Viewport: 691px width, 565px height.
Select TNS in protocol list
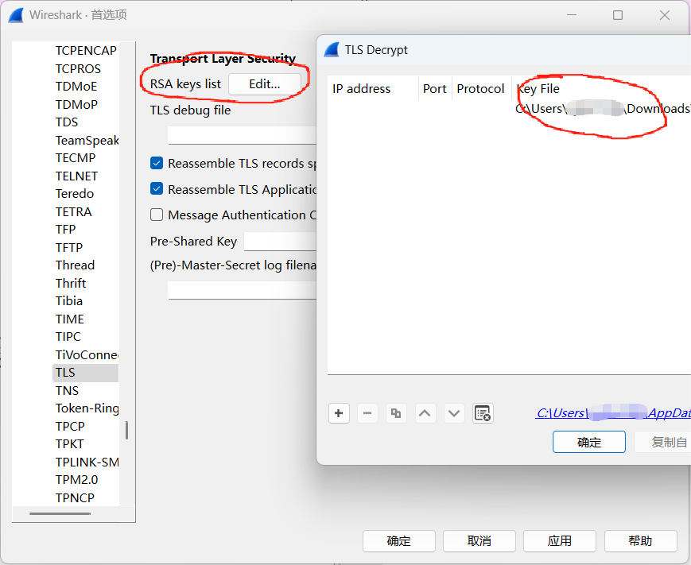pyautogui.click(x=67, y=390)
